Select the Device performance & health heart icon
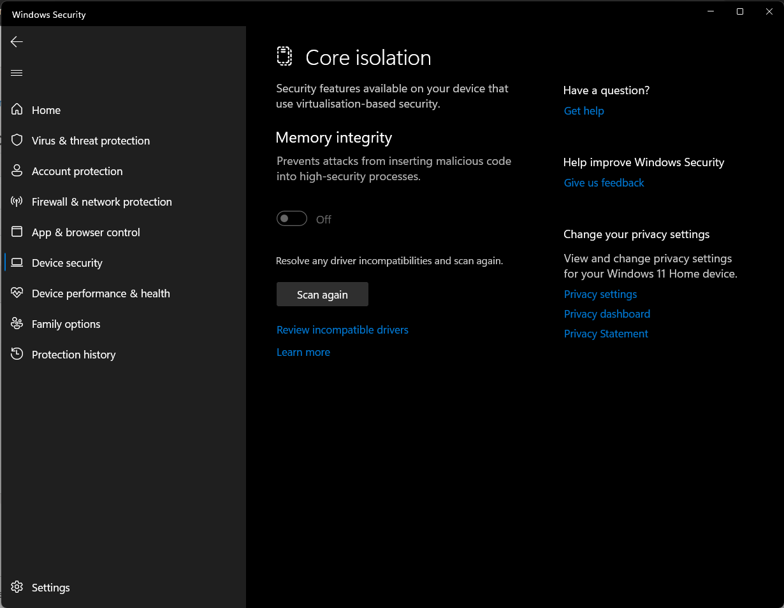This screenshot has width=784, height=608. point(17,293)
